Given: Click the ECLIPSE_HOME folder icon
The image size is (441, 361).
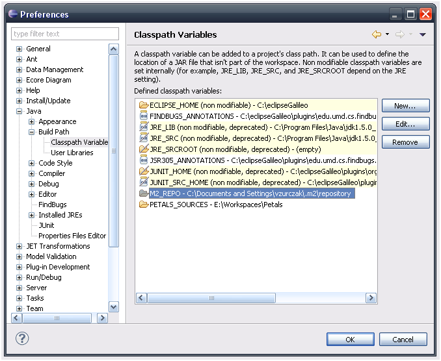Looking at the screenshot, I should [144, 105].
